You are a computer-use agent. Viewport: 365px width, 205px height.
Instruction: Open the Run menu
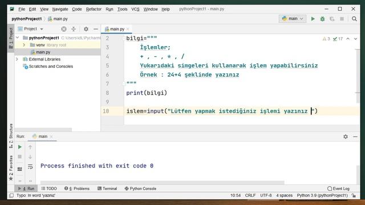tap(109, 9)
